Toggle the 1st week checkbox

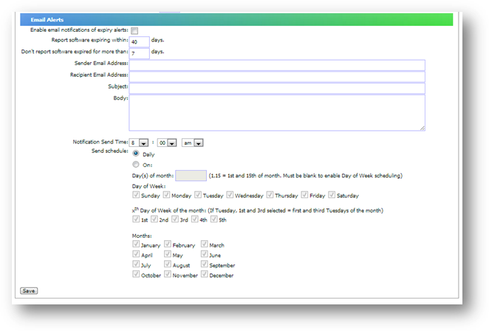[136, 219]
